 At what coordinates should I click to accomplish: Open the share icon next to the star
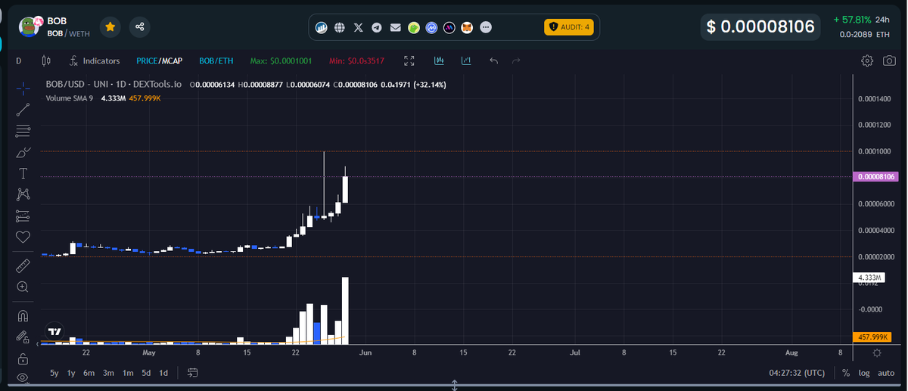[139, 26]
